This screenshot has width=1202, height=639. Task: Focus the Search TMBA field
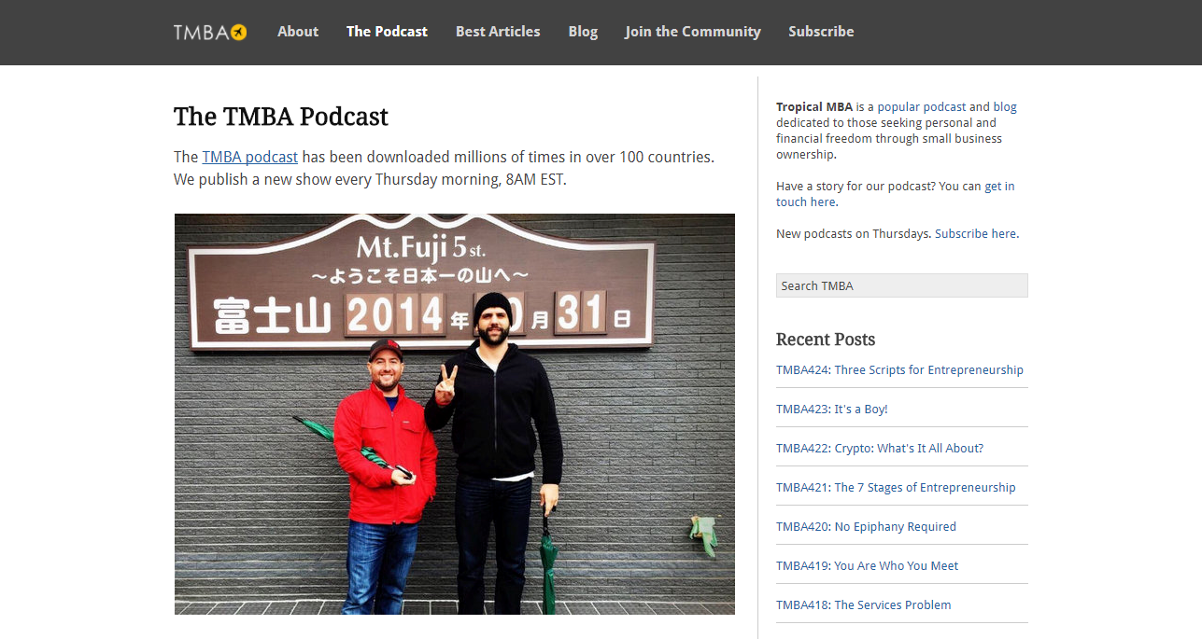pyautogui.click(x=902, y=285)
